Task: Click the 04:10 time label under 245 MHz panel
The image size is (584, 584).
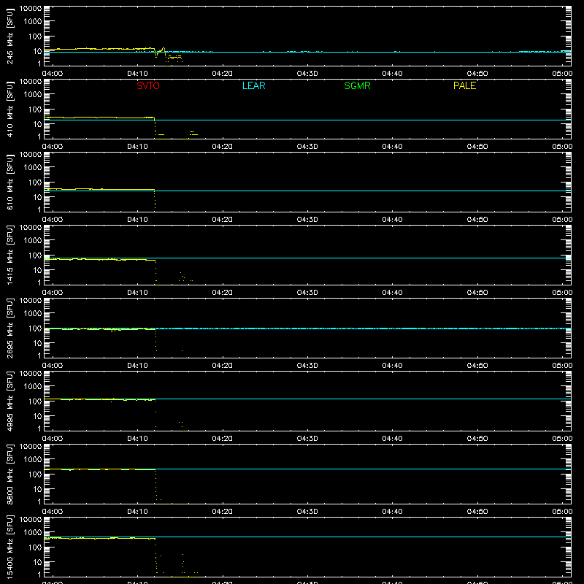Action: pyautogui.click(x=137, y=74)
